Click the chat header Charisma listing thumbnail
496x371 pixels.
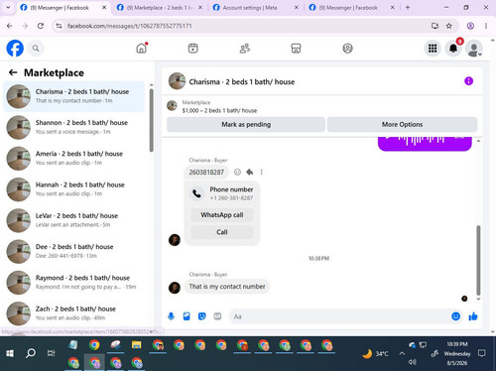tap(177, 81)
